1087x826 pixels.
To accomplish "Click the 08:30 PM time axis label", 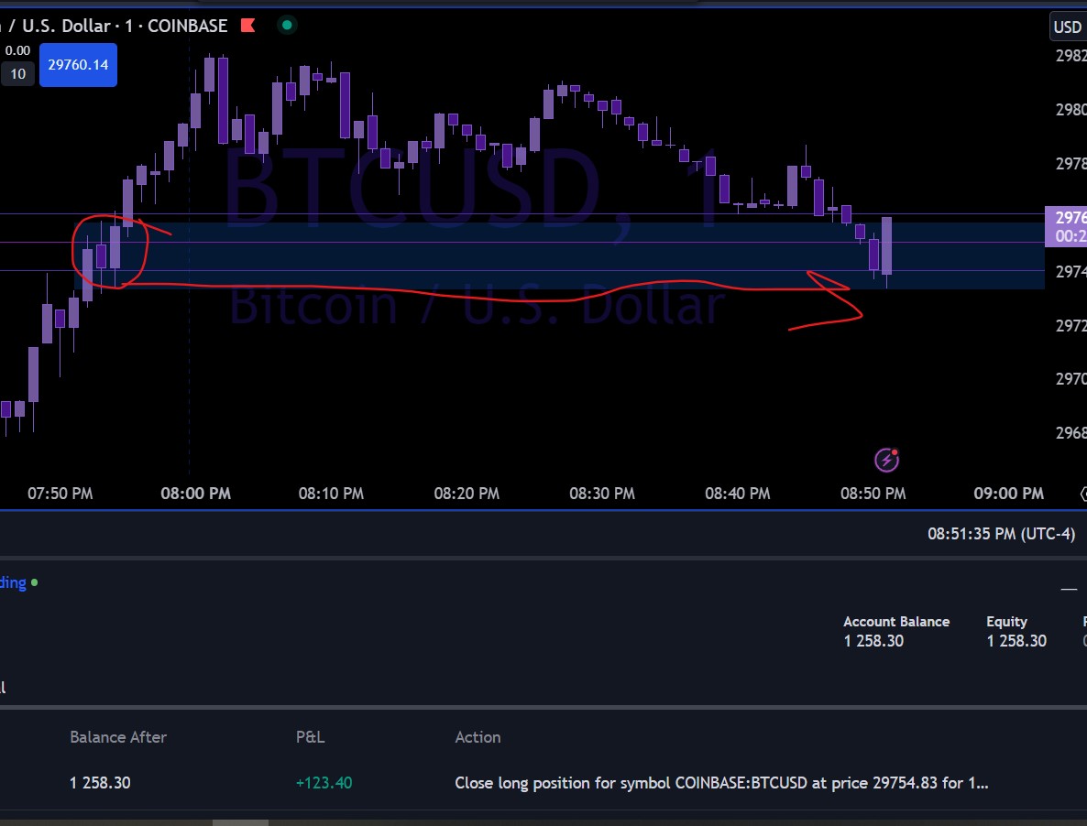I will pos(602,494).
